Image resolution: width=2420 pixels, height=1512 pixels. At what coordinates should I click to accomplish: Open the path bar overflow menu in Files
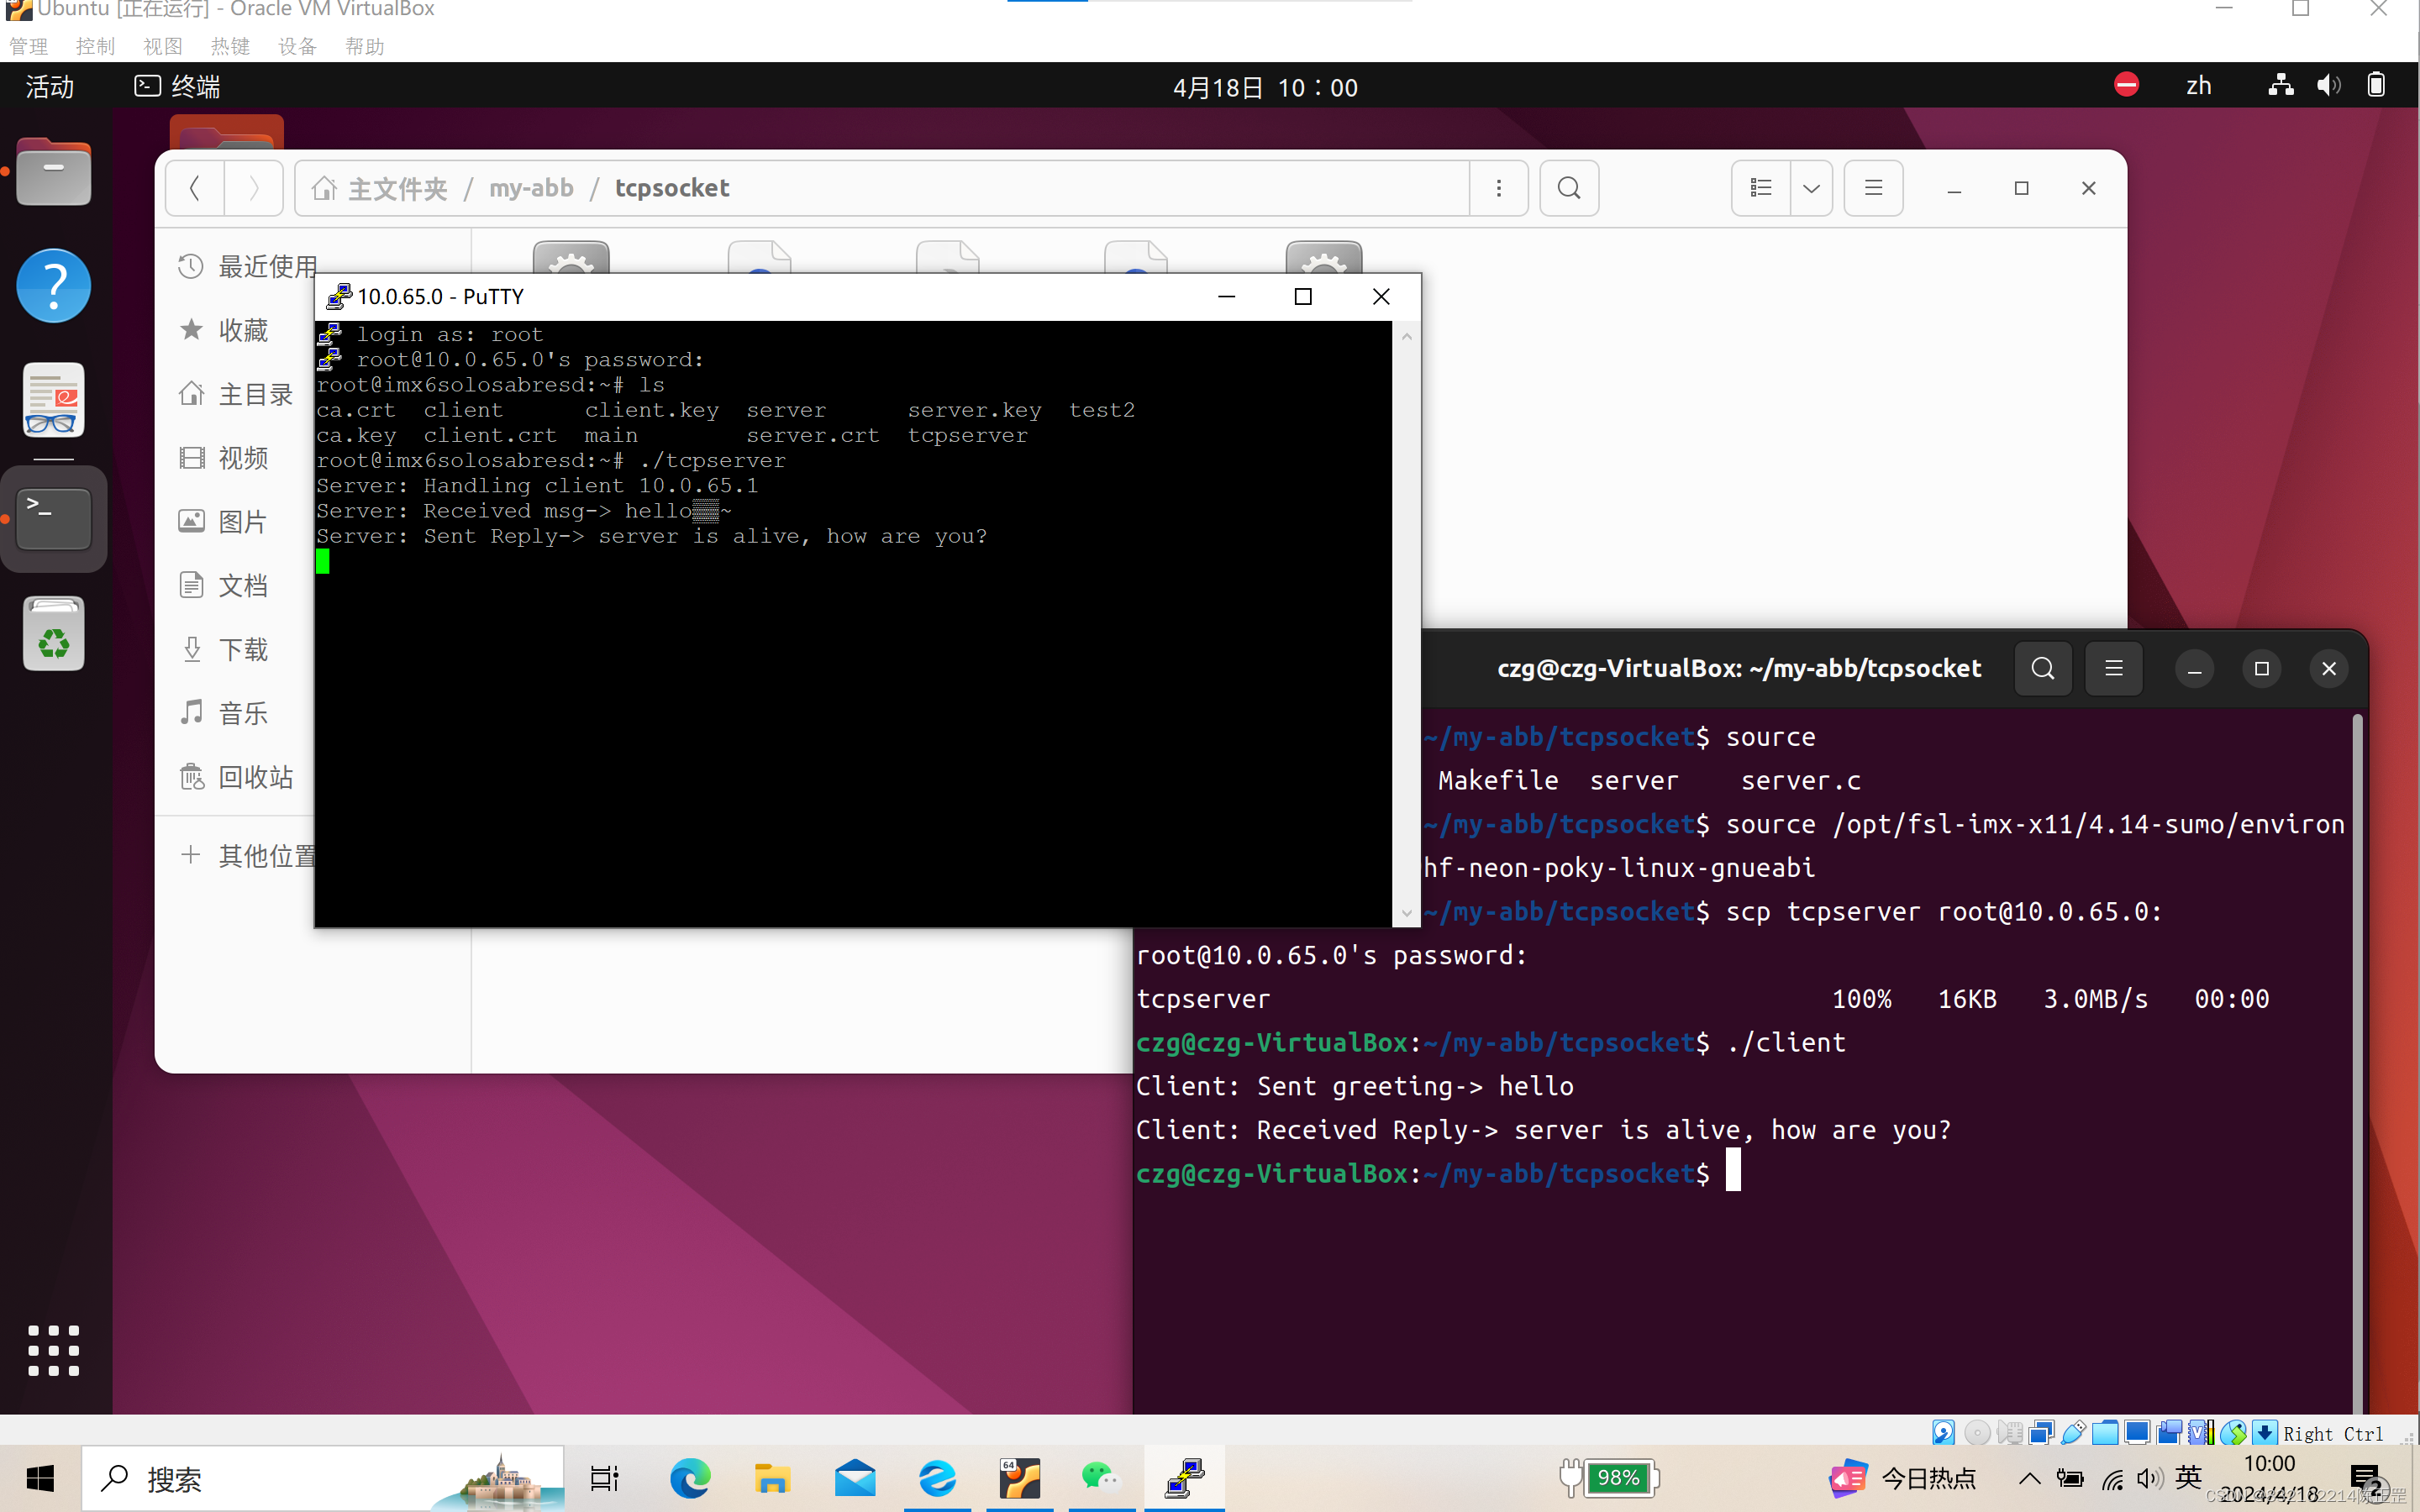(1498, 188)
